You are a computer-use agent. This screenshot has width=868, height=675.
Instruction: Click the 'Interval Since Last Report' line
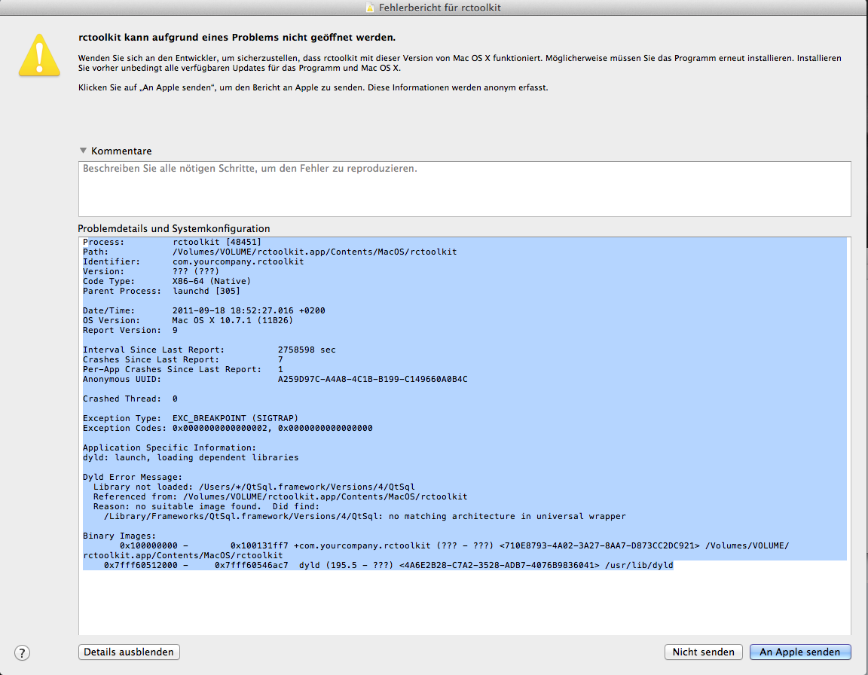pyautogui.click(x=209, y=350)
